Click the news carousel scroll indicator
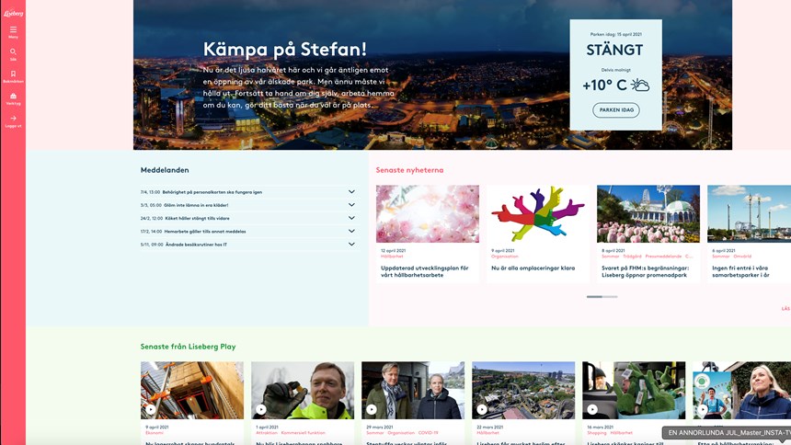This screenshot has height=445, width=791. pos(602,296)
